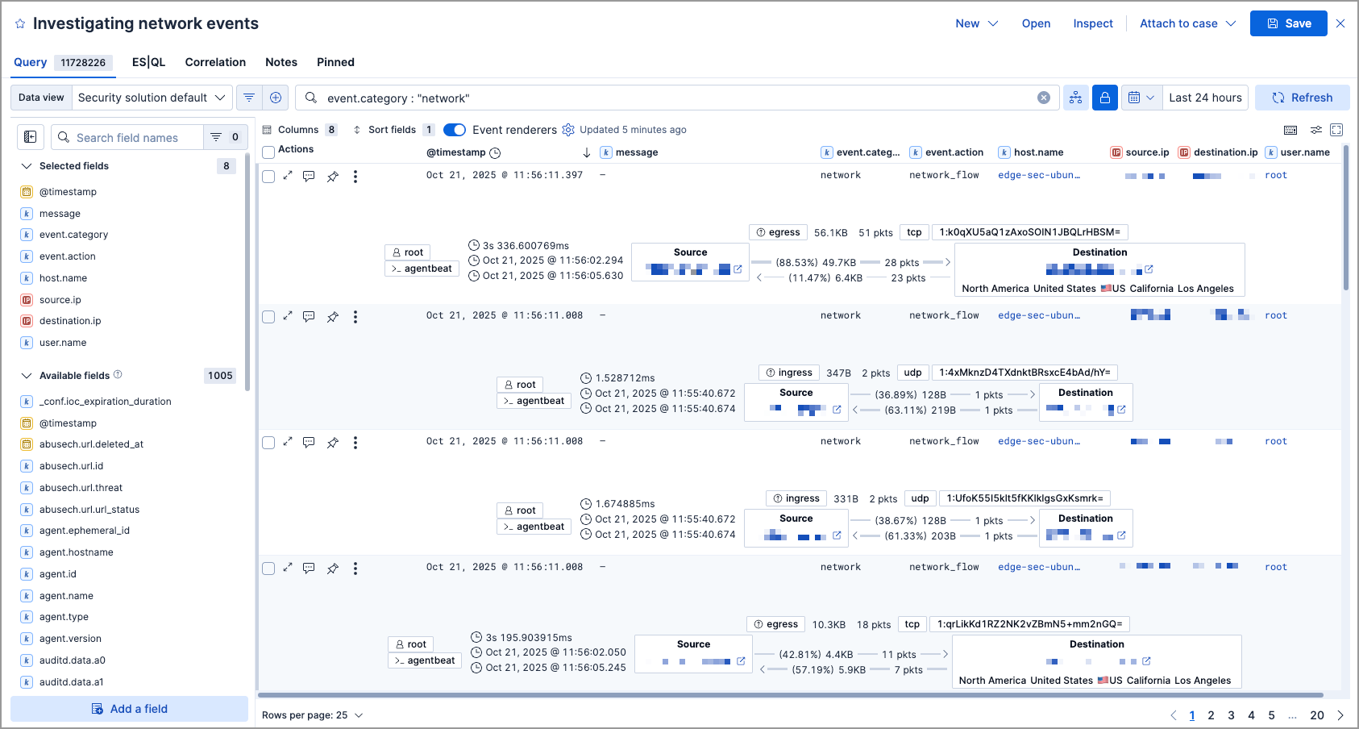Go to page 2 of results

click(1211, 715)
